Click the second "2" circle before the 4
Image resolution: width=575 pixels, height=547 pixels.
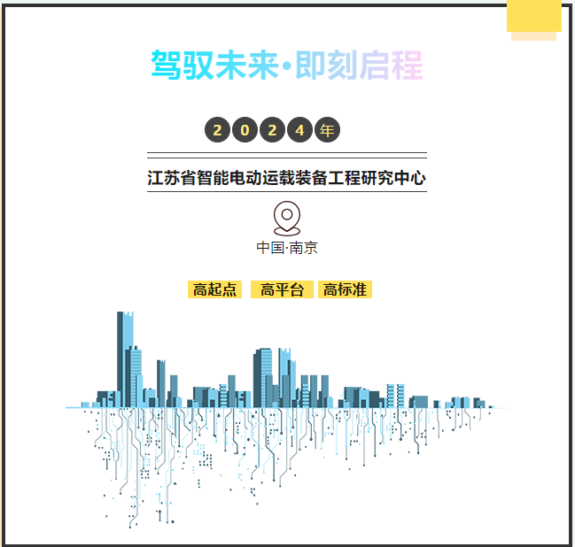pos(273,131)
